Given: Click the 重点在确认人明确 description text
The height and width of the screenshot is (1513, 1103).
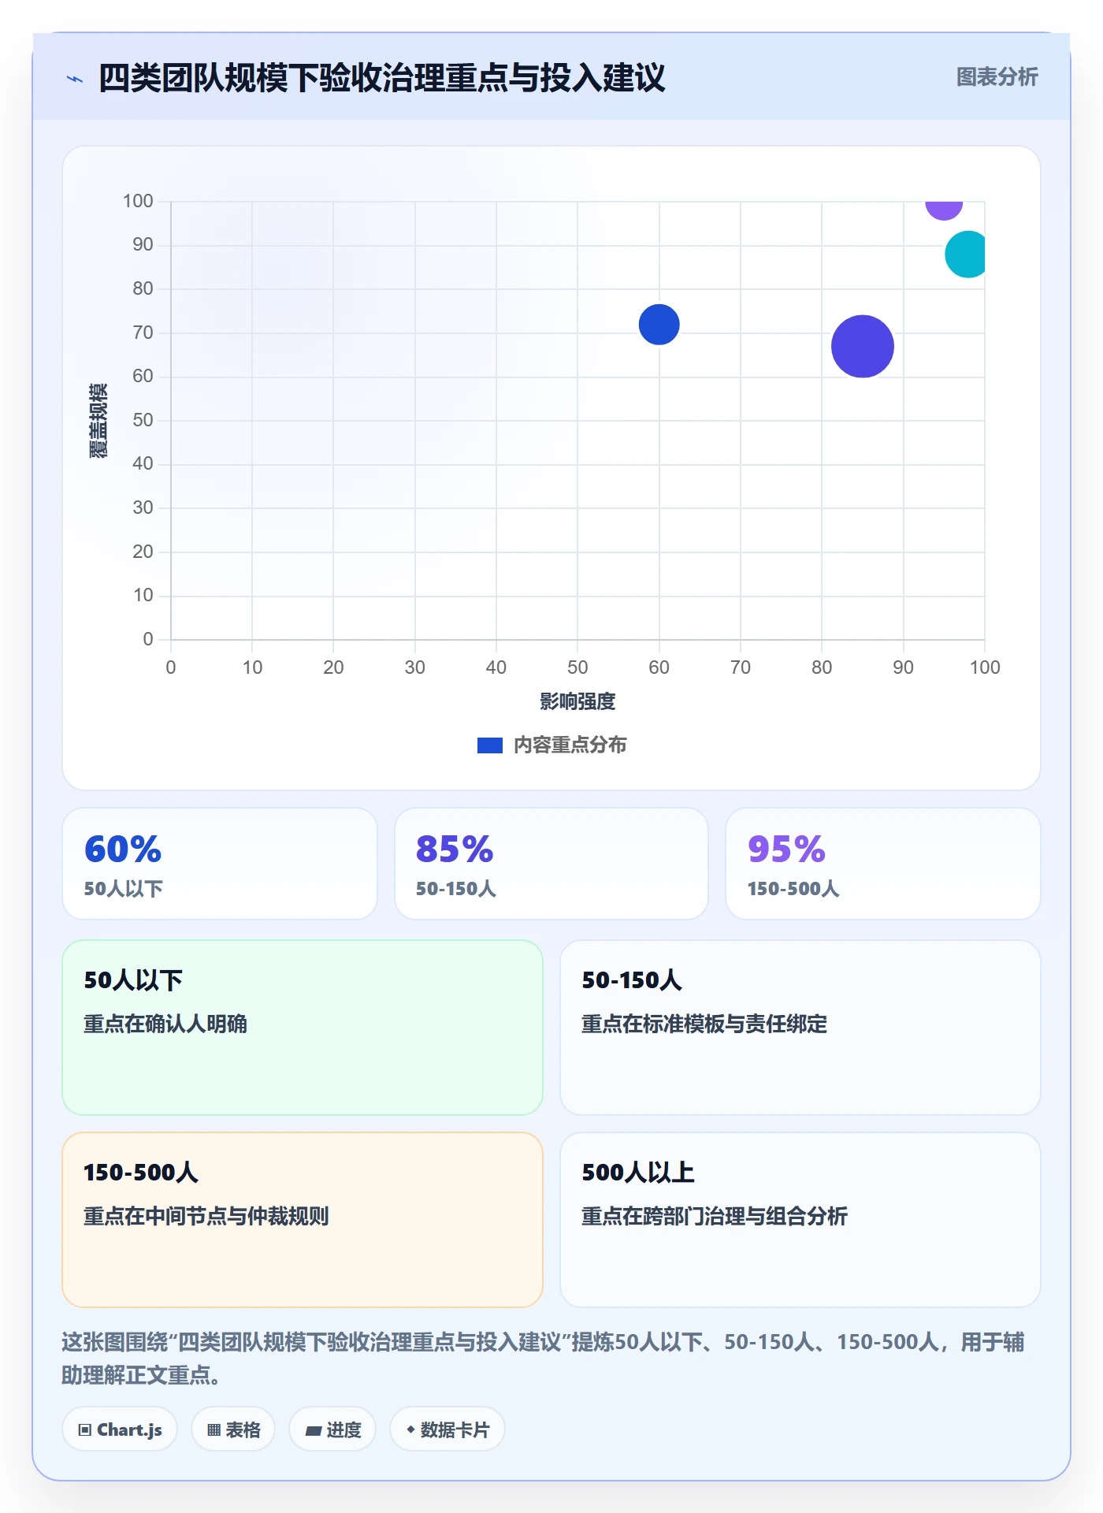Looking at the screenshot, I should 165,1024.
